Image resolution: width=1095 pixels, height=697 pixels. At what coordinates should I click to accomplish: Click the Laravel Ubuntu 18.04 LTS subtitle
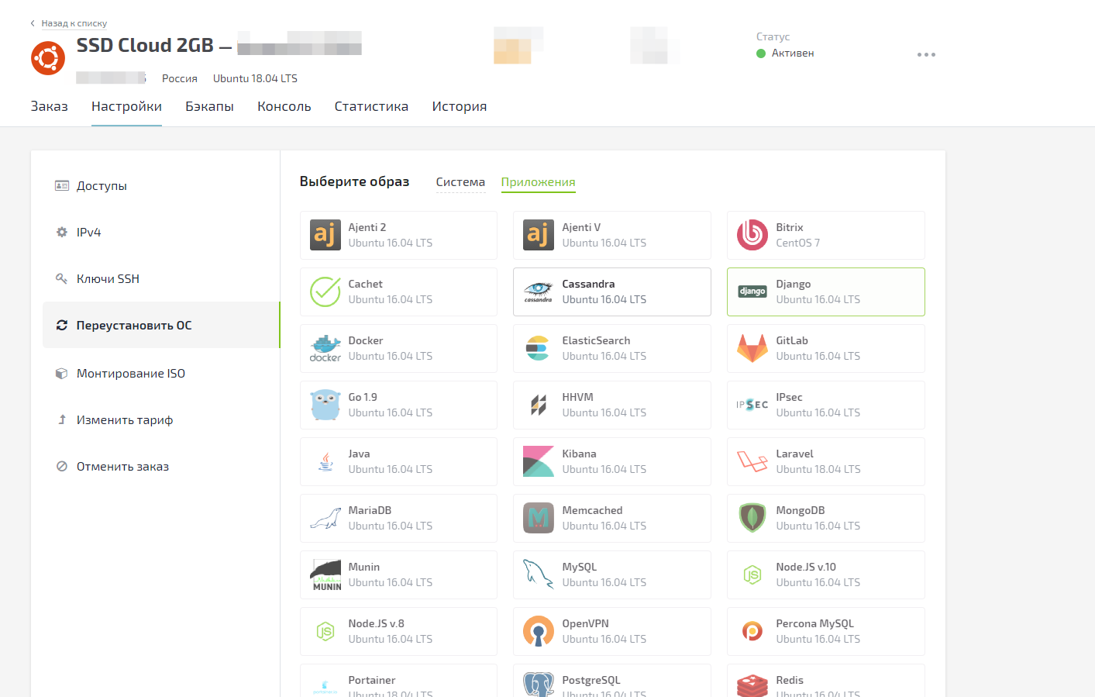[x=818, y=469]
